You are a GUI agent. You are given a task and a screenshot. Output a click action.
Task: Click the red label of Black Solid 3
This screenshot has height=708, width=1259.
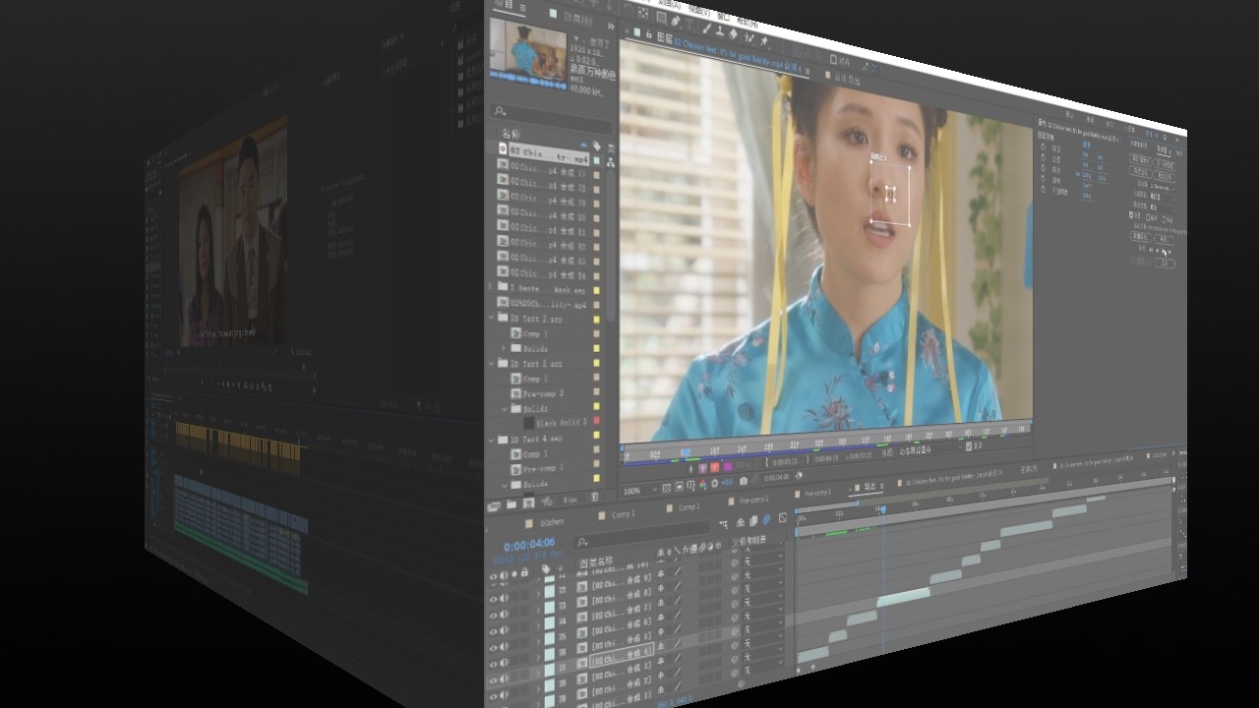coord(596,421)
